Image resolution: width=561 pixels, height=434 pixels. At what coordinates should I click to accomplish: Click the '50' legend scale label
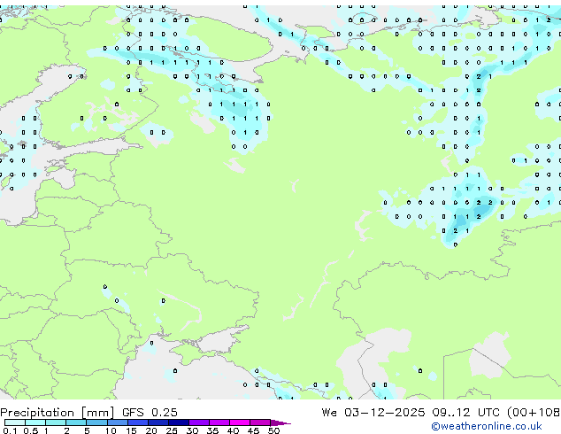(x=273, y=430)
